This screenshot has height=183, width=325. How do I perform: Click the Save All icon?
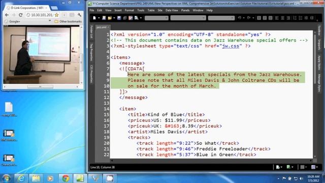[125, 18]
